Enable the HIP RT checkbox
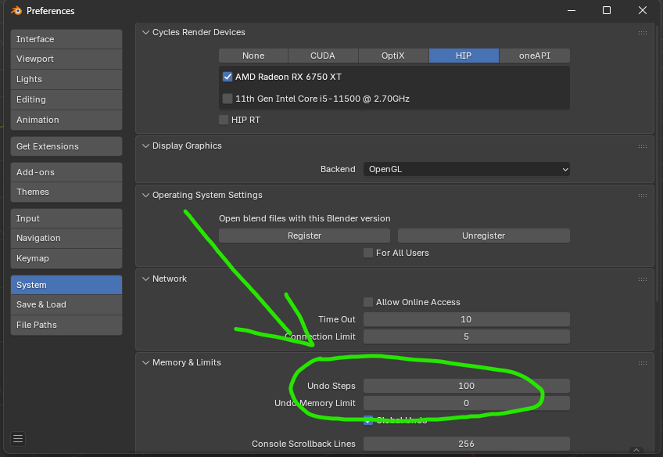This screenshot has height=457, width=663. tap(224, 120)
